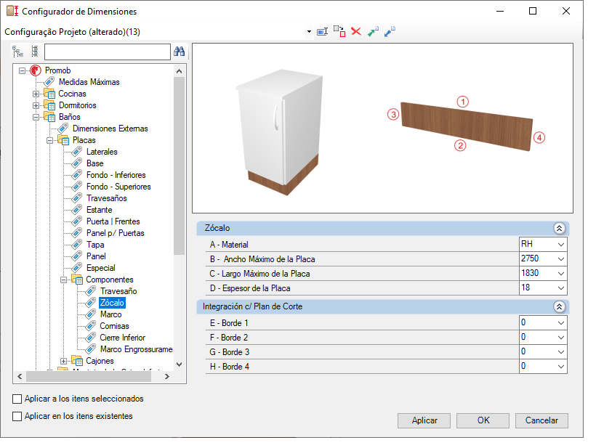Select Marco Engrossurame tree item
This screenshot has height=448, width=604.
137,349
